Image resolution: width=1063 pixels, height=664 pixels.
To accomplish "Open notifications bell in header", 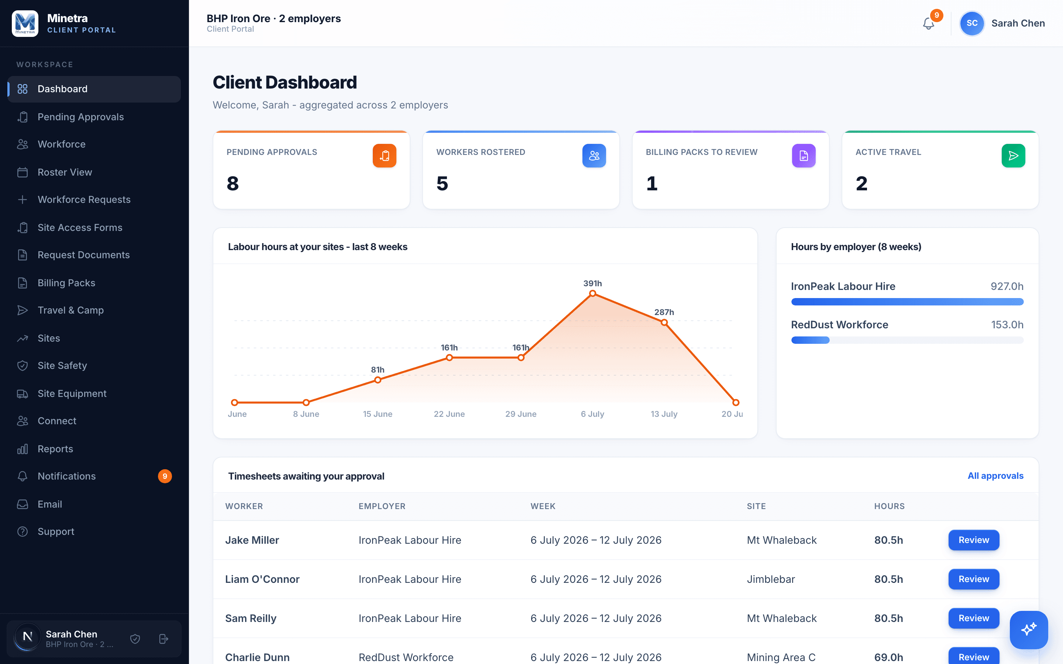I will 928,23.
